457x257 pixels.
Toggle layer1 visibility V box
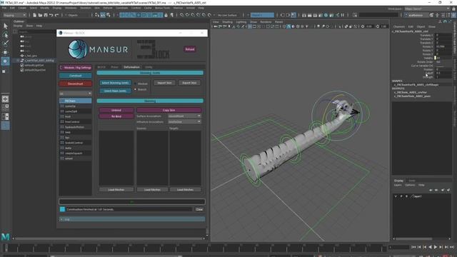pos(396,196)
